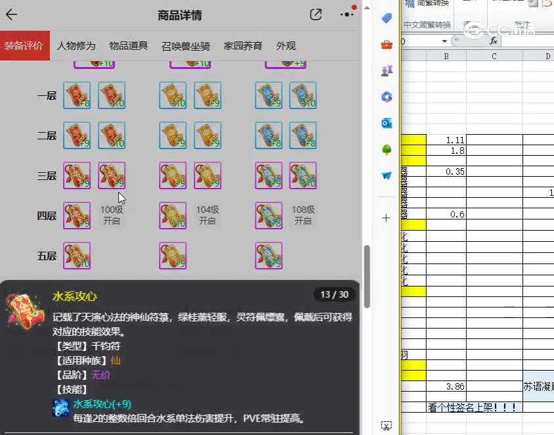Select 四层 yellow talisman +10
This screenshot has width=554, height=435.
(x=173, y=216)
